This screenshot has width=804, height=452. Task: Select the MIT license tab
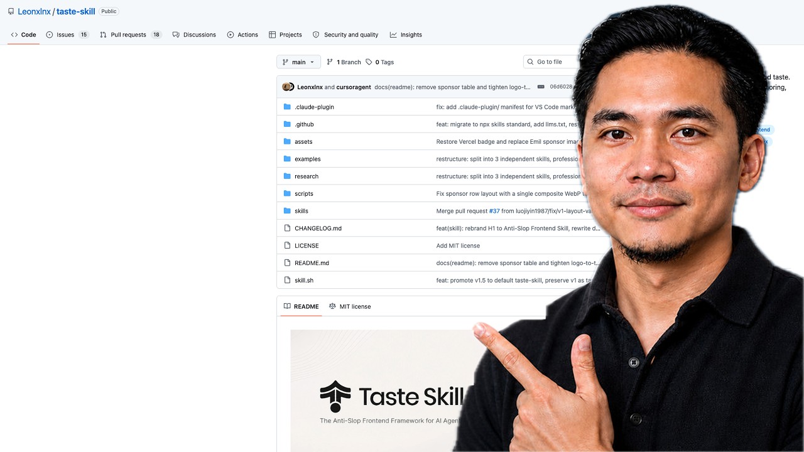click(x=350, y=306)
